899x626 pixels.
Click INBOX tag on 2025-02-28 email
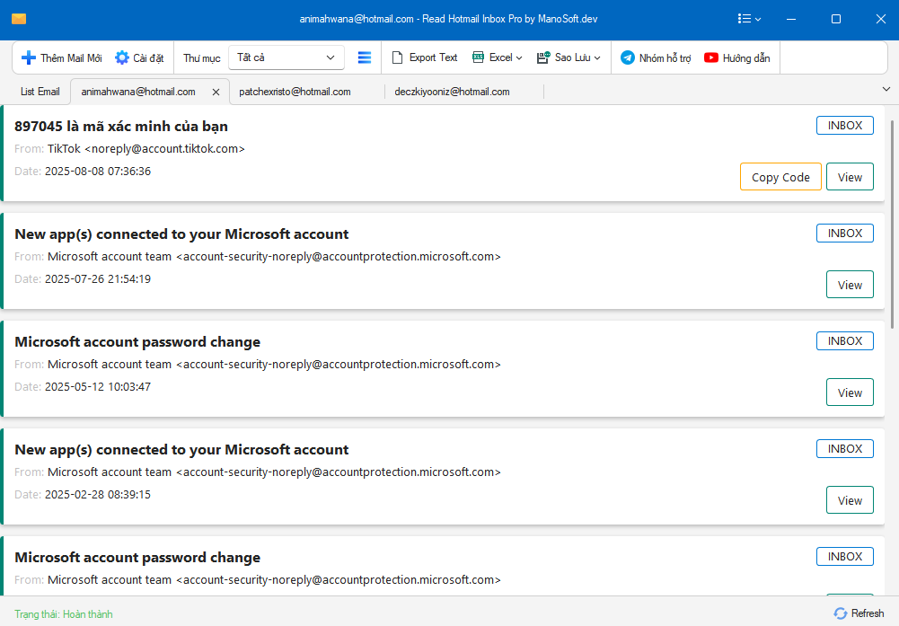click(x=844, y=449)
